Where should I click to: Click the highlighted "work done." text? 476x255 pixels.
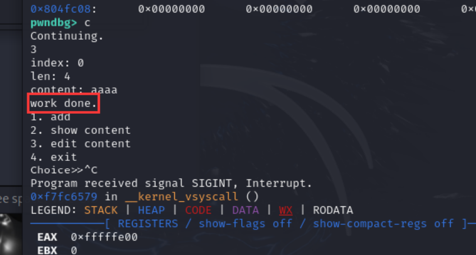63,104
